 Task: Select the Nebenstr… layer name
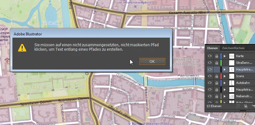point(244,96)
